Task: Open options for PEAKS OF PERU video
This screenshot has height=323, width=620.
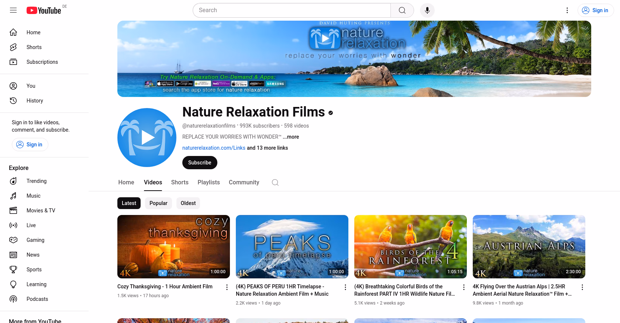Action: tap(345, 287)
